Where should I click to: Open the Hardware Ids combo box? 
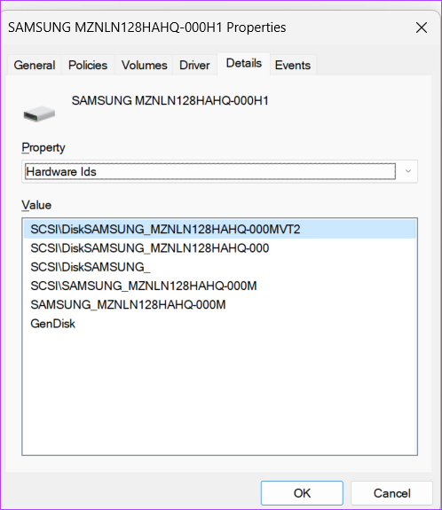tap(220, 171)
